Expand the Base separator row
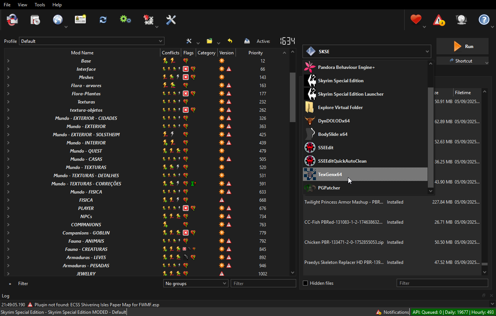 tap(8, 61)
